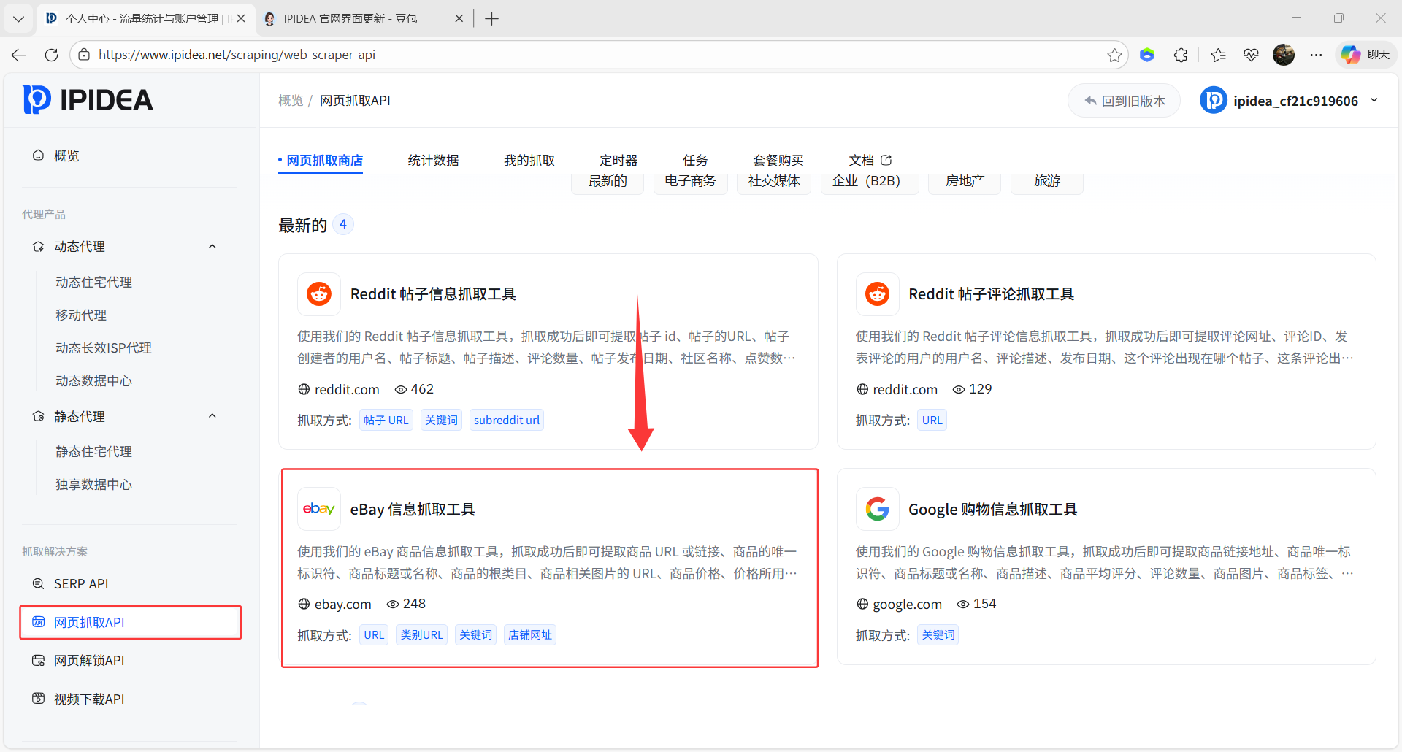
Task: Click the IPIDEA logo
Action: point(88,100)
